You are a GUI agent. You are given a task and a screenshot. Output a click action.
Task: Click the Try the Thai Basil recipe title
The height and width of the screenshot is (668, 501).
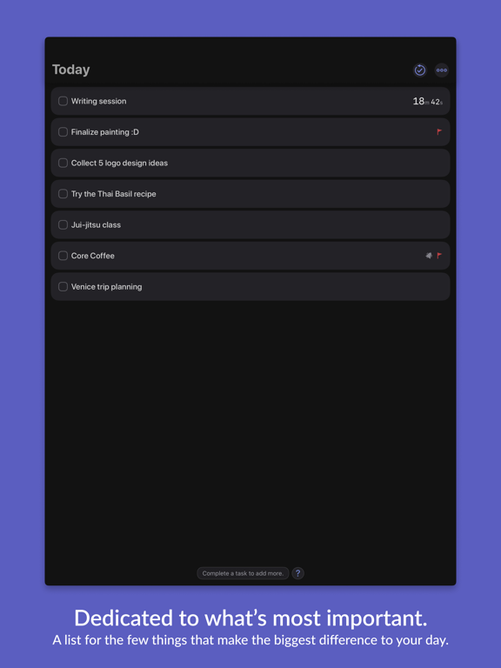(x=113, y=194)
